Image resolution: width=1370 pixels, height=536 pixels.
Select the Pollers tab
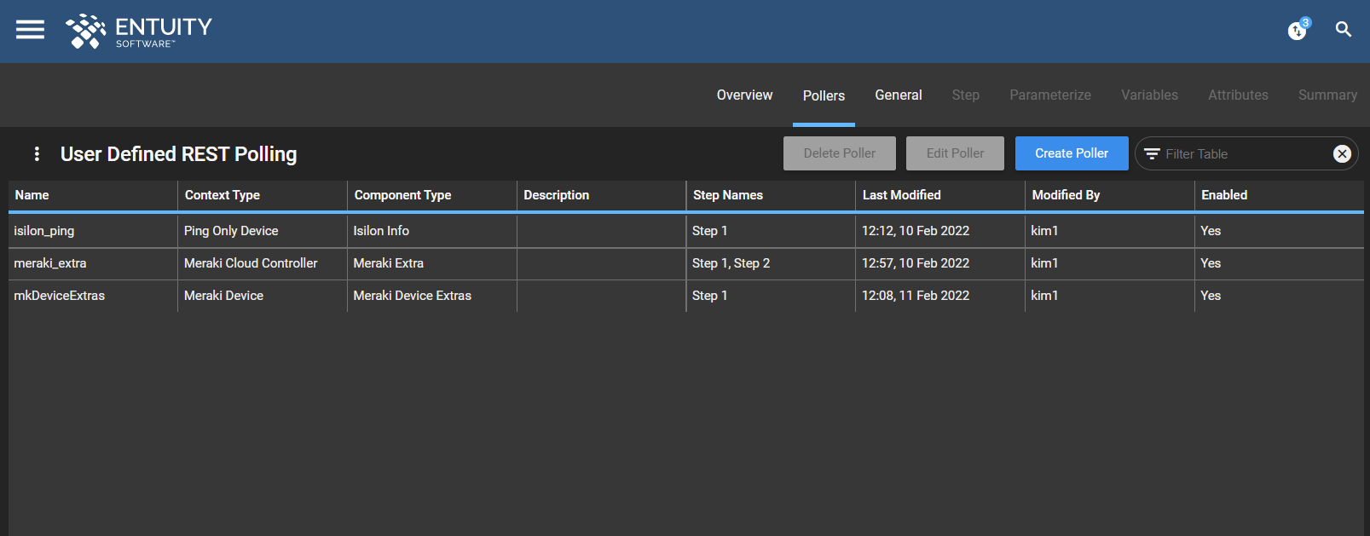click(824, 95)
